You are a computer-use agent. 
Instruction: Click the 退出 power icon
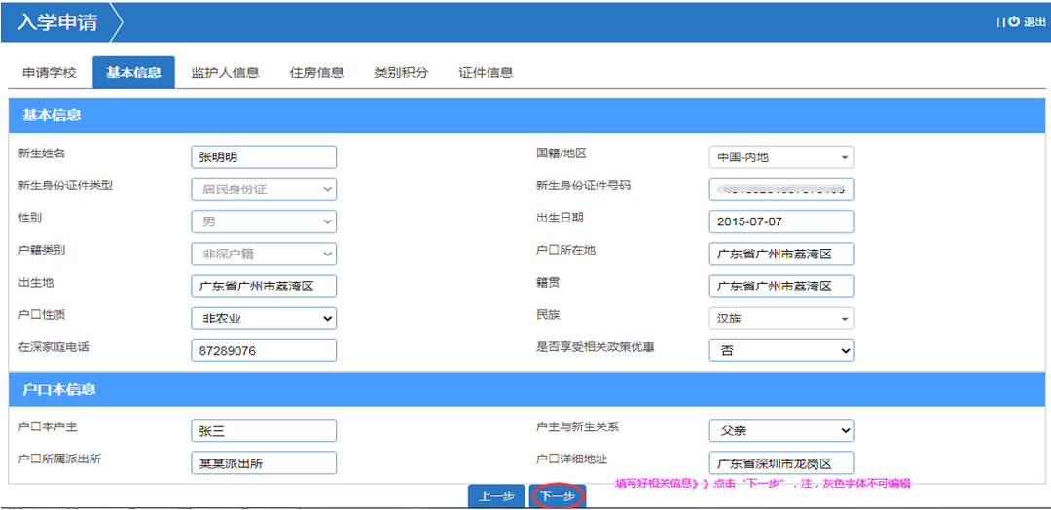point(1014,21)
